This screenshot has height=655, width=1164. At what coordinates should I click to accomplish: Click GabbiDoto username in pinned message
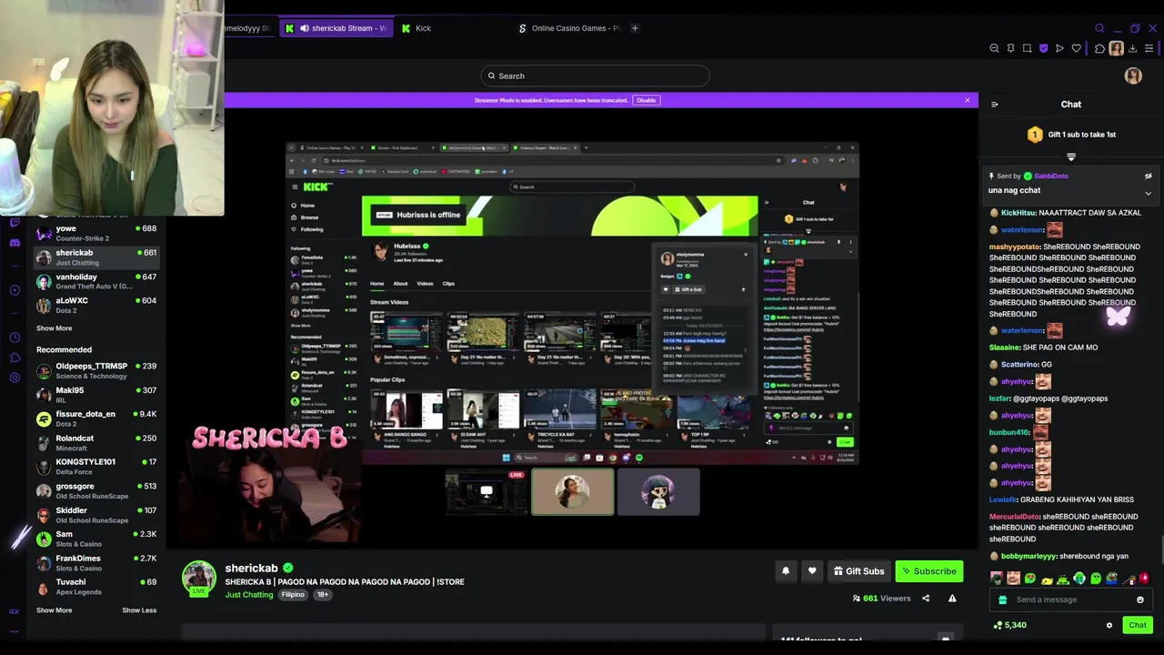[1050, 176]
